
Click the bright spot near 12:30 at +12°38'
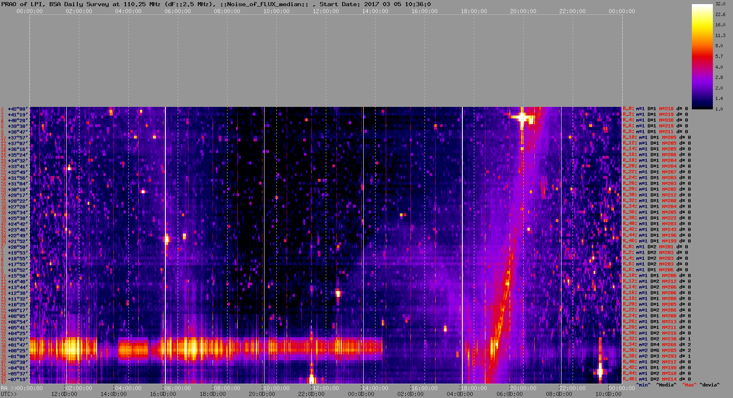[x=338, y=293]
